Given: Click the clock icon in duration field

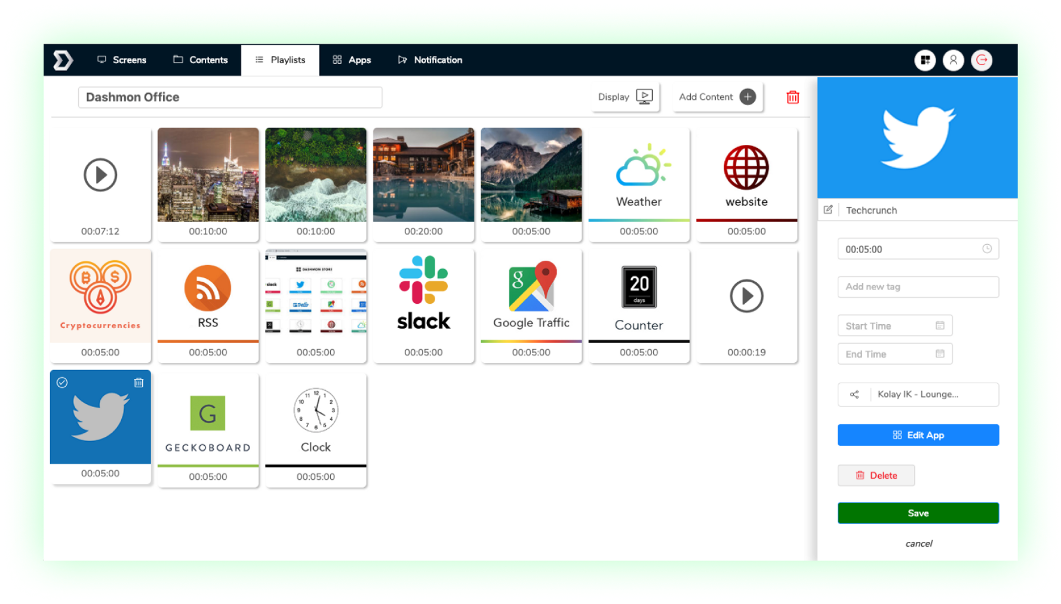Looking at the screenshot, I should tap(987, 249).
